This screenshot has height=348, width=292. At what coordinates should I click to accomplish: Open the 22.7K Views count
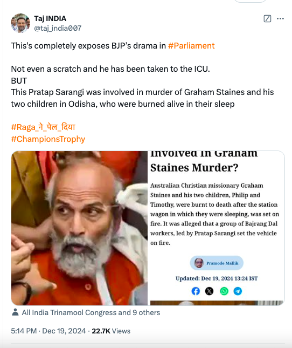[111, 331]
